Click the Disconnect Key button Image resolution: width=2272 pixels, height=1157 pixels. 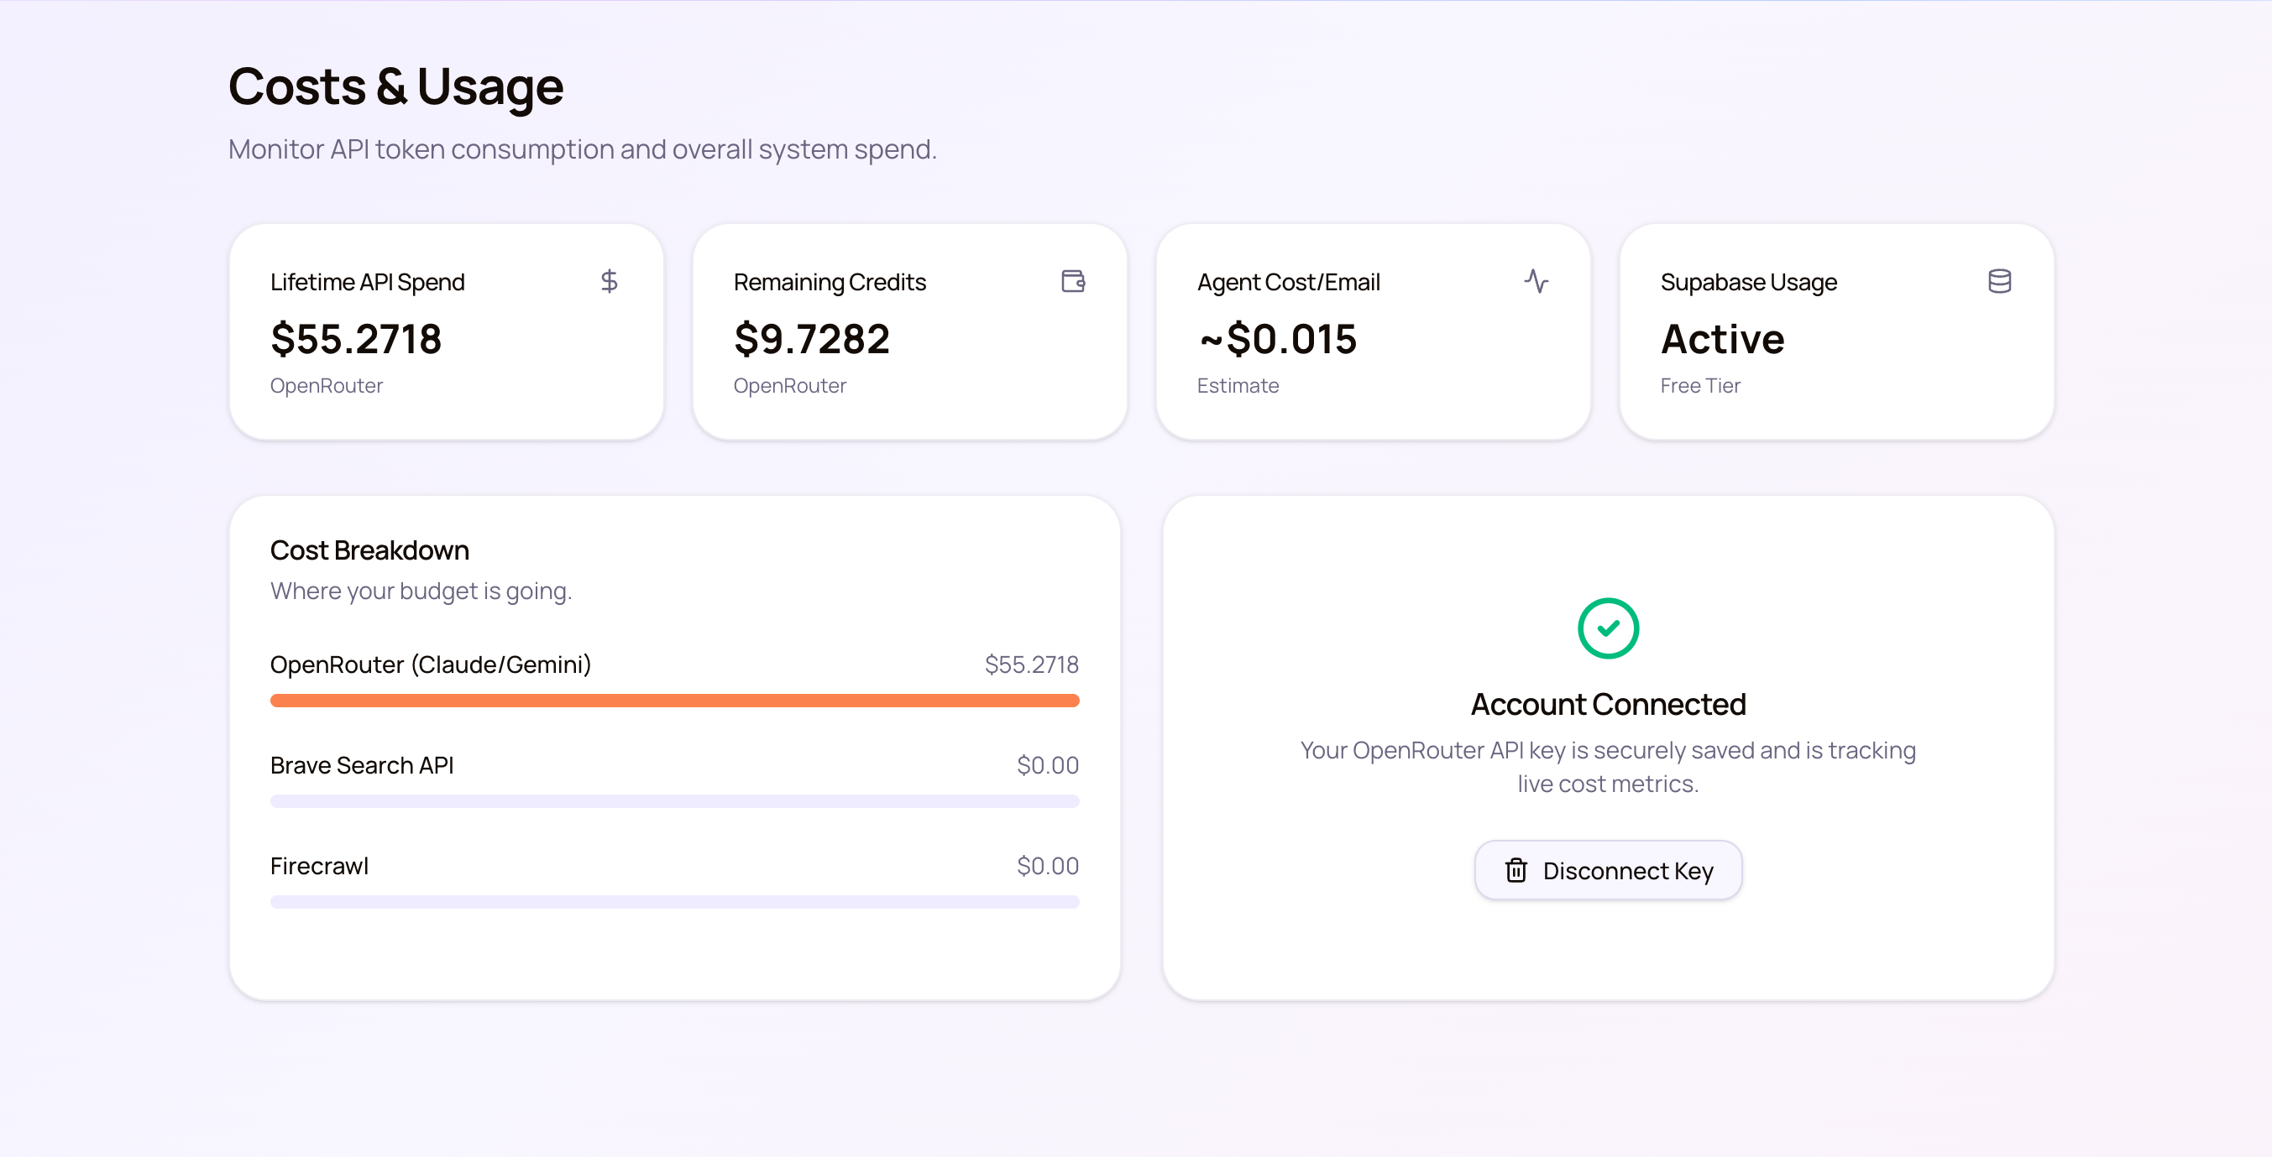[1608, 871]
